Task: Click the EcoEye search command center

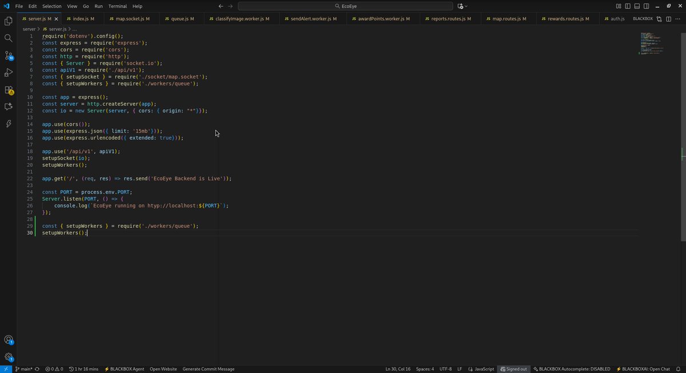Action: pos(345,6)
